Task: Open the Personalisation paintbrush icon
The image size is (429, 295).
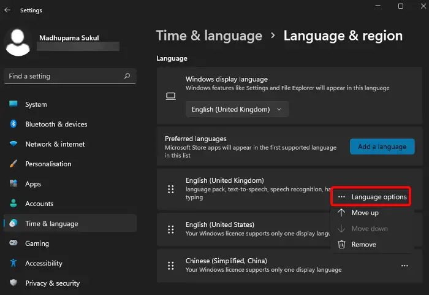Action: click(13, 164)
